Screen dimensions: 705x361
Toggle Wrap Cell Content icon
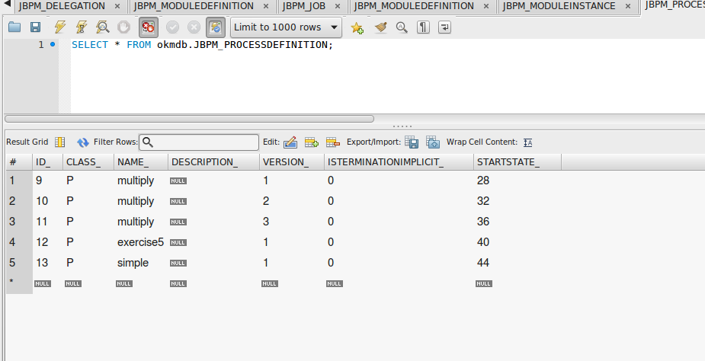pos(527,142)
